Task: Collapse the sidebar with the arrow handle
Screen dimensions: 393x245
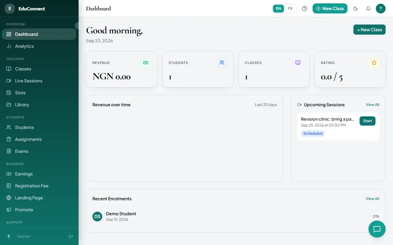Action: 77,25
